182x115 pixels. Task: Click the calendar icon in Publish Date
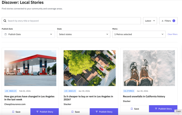click(x=6, y=34)
